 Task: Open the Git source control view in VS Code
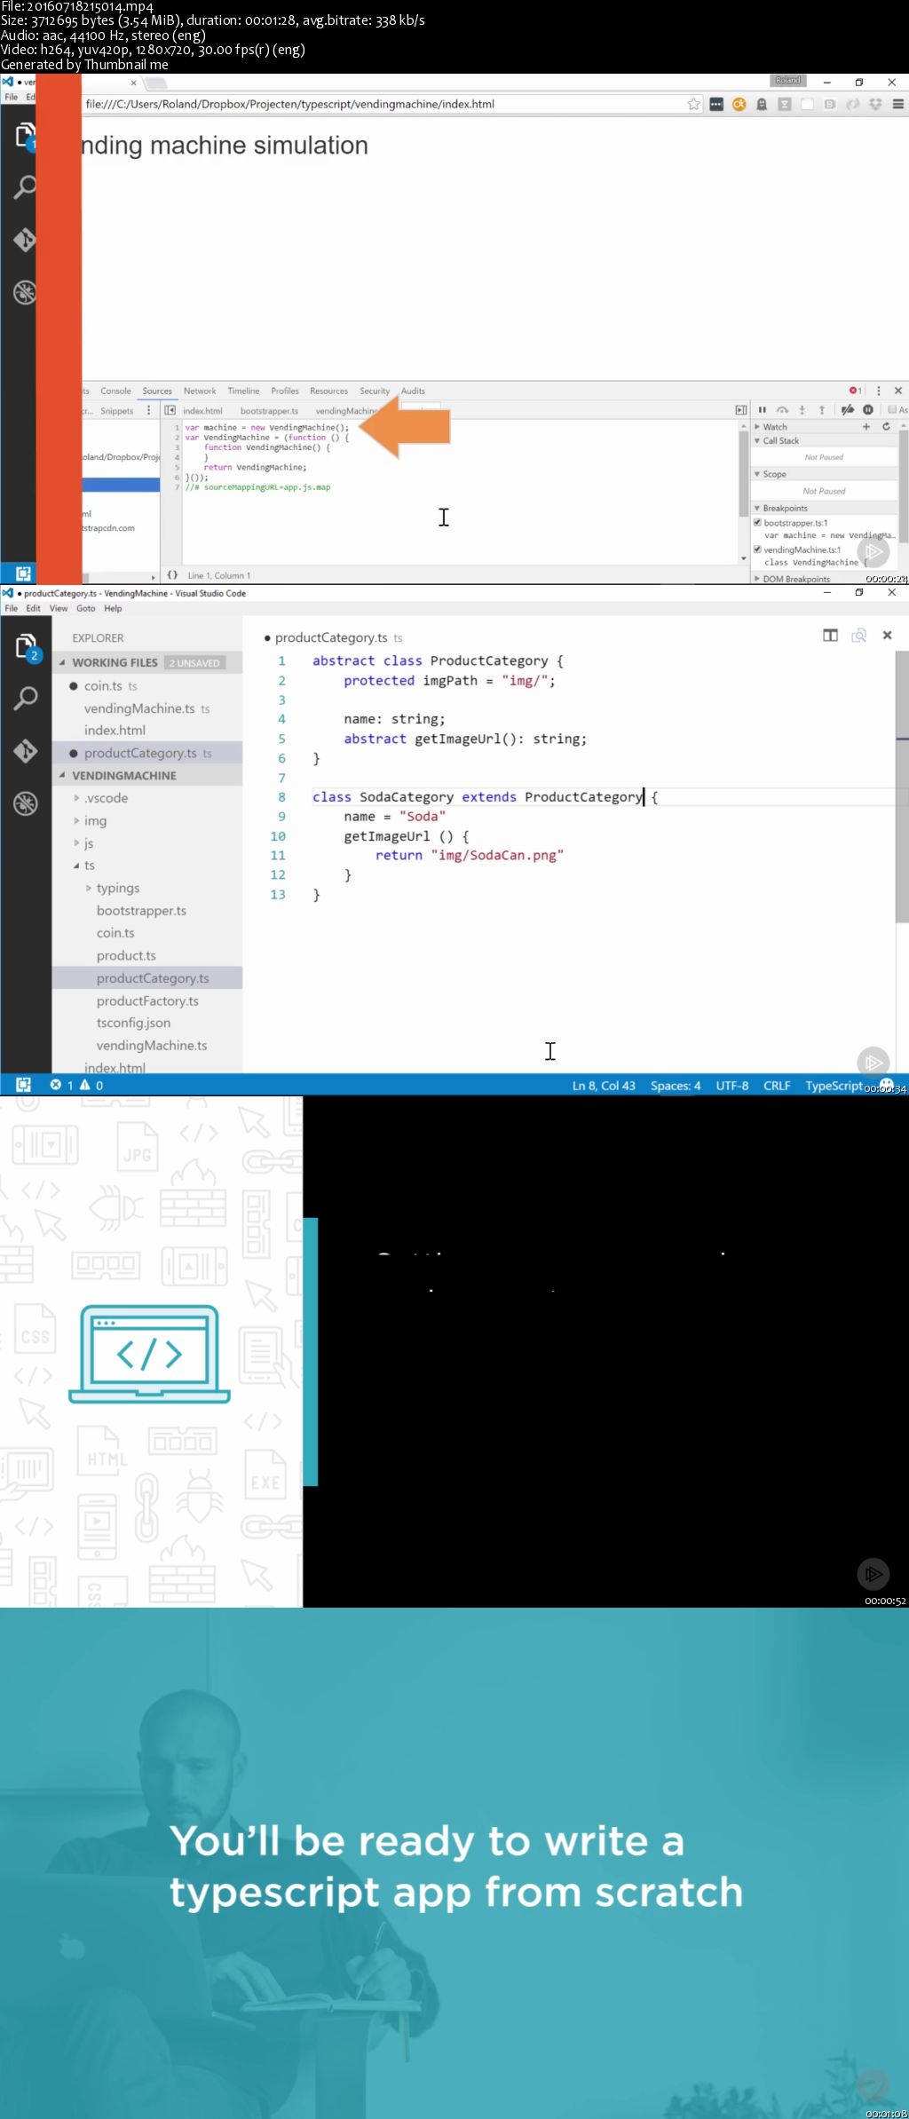tap(26, 751)
